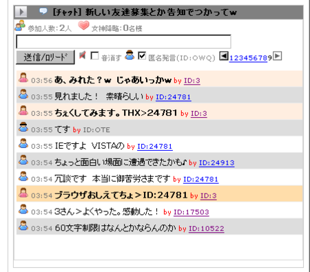Open the ID:10522 user link

pyautogui.click(x=207, y=229)
